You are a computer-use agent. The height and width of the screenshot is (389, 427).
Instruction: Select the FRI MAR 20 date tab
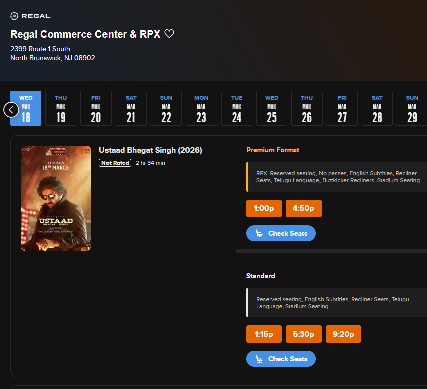tap(95, 108)
